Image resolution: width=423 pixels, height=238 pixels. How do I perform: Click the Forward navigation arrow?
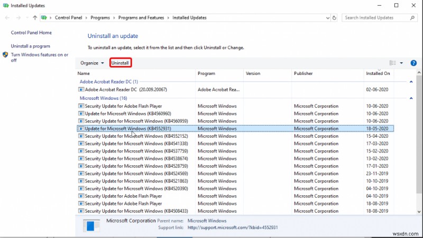tap(19, 18)
